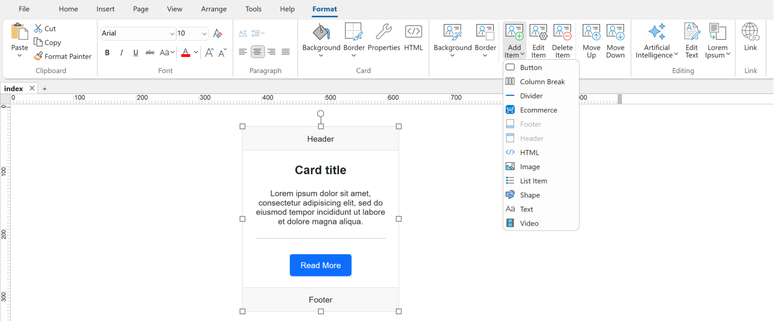This screenshot has width=774, height=322.
Task: Open the Arial font name dropdown
Action: (x=172, y=33)
